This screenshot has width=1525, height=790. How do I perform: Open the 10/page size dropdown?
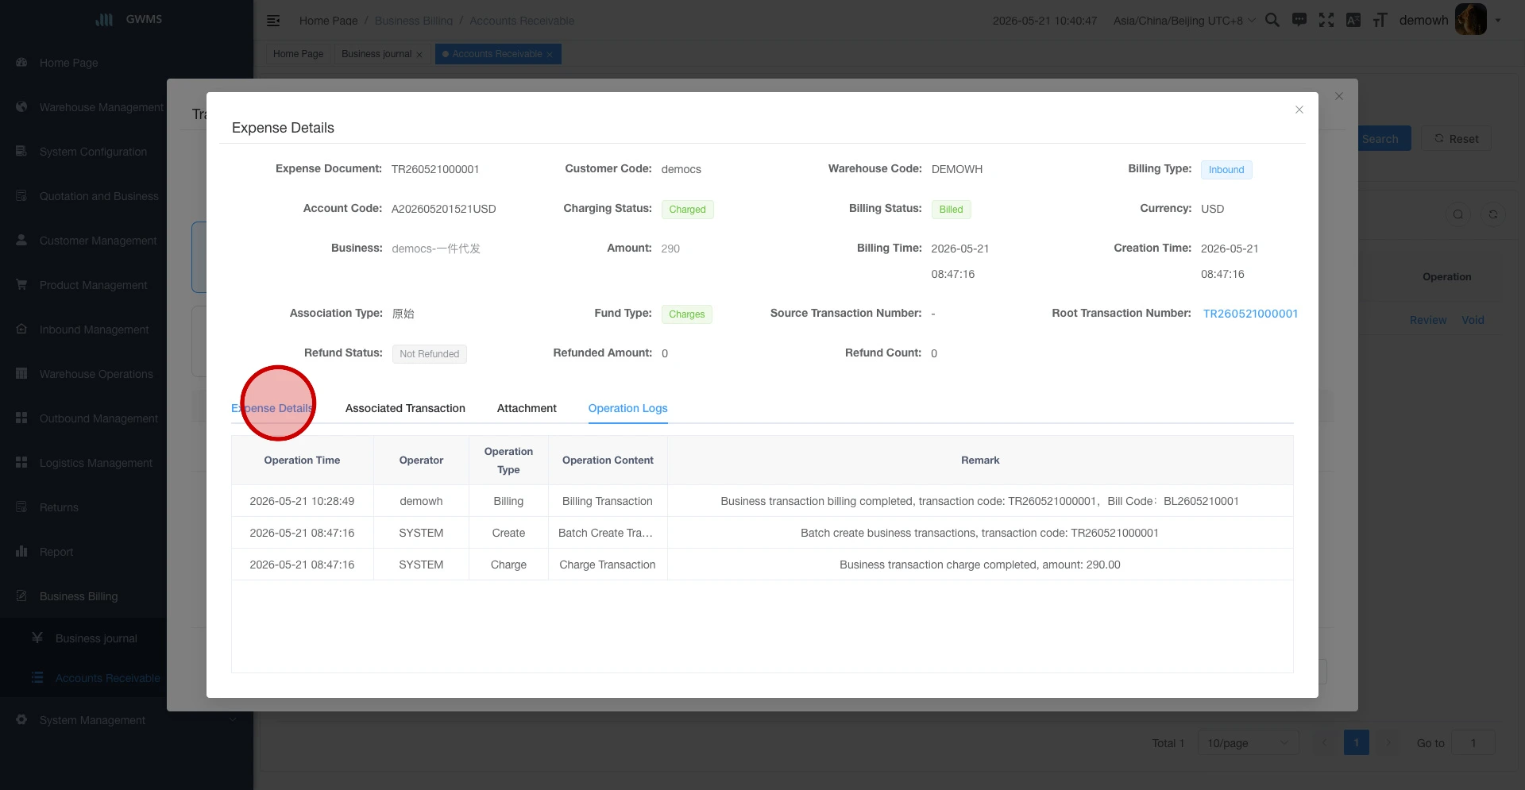[1248, 743]
